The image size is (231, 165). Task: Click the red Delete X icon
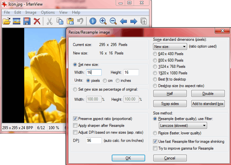37,22
